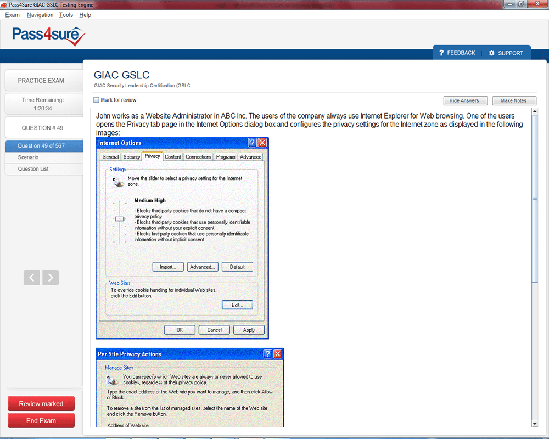
Task: Click the privacy level slider handle
Action: 120,219
